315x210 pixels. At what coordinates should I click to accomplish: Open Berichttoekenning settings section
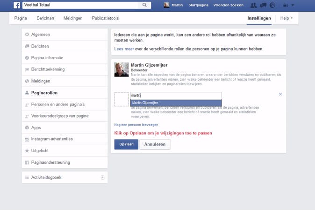64,70
